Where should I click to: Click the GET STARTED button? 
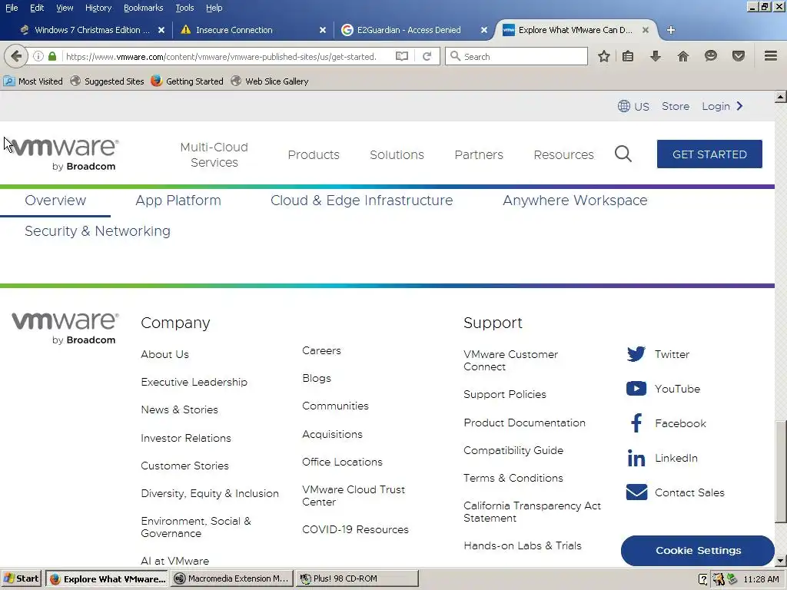pos(709,154)
